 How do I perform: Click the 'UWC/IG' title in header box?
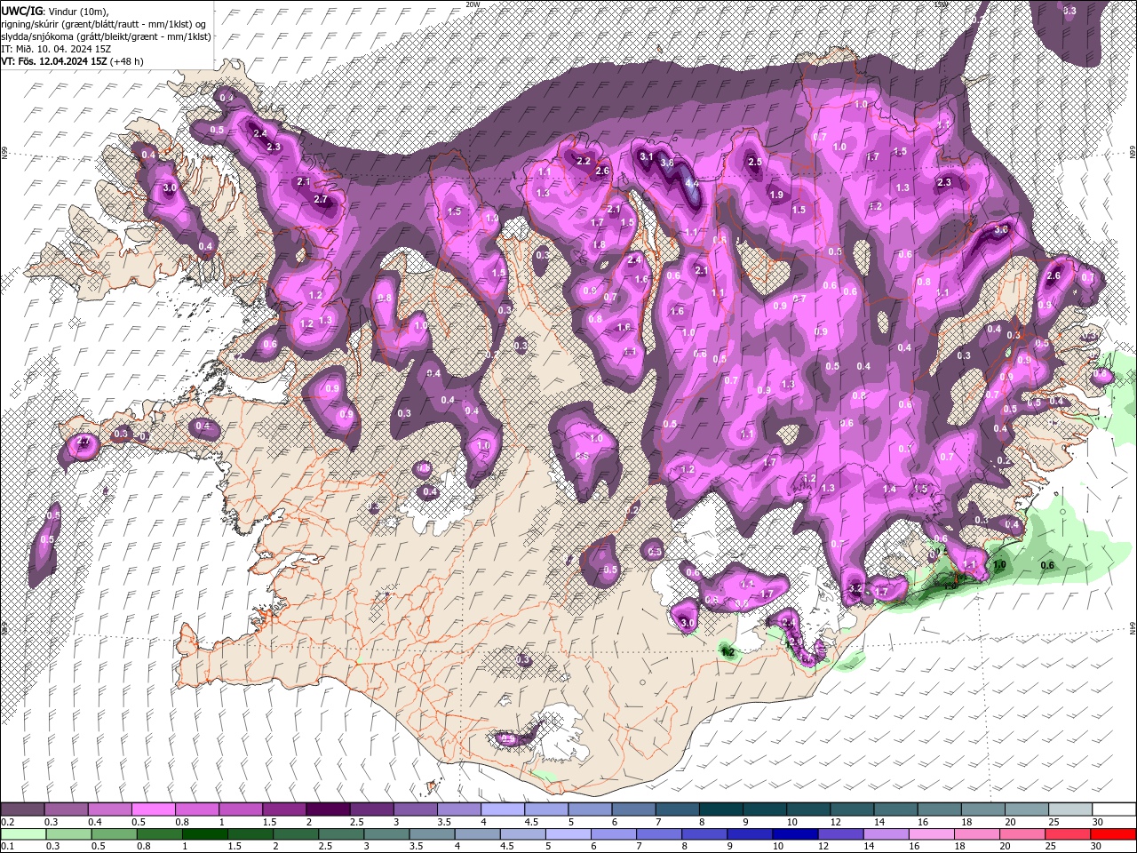23,10
